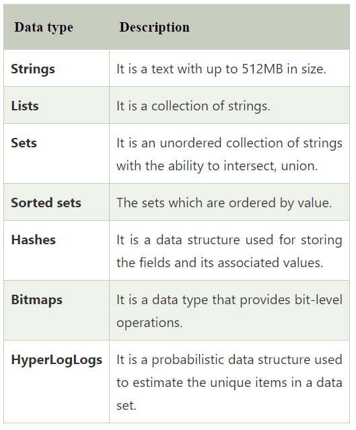This screenshot has height=430, width=356.
Task: Select the 'Bitmaps' data type cell
Action: tap(57, 310)
